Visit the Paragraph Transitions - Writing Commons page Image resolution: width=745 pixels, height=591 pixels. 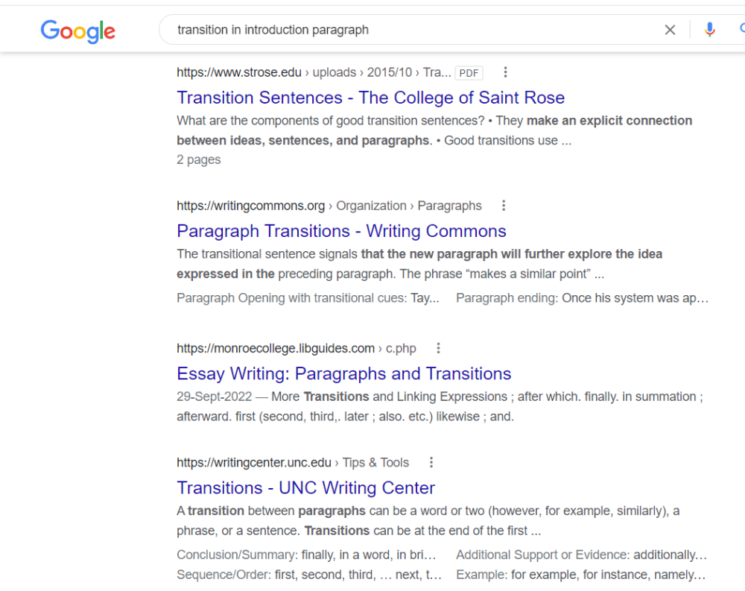(x=340, y=231)
